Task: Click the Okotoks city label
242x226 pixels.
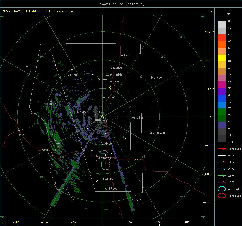Action: point(108,179)
